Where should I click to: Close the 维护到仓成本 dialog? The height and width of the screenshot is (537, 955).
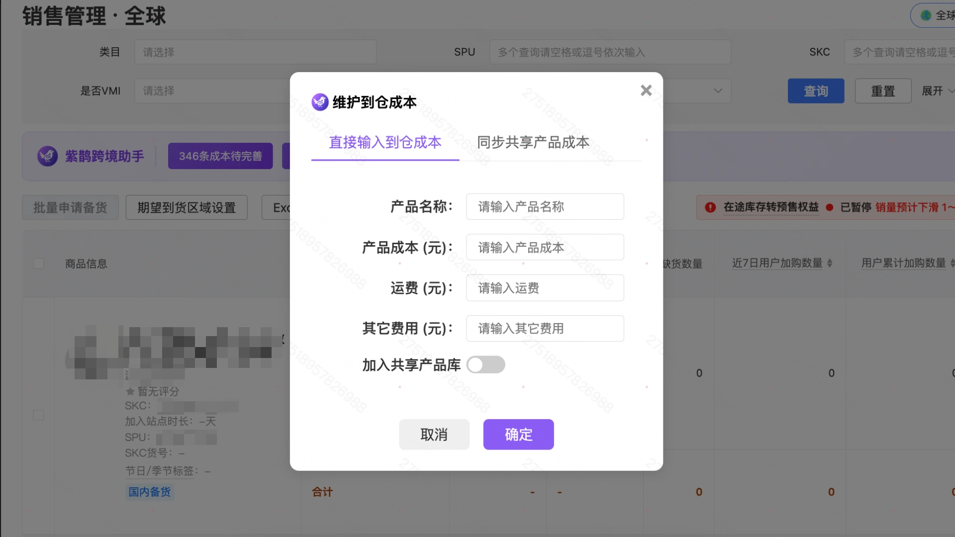pyautogui.click(x=646, y=90)
